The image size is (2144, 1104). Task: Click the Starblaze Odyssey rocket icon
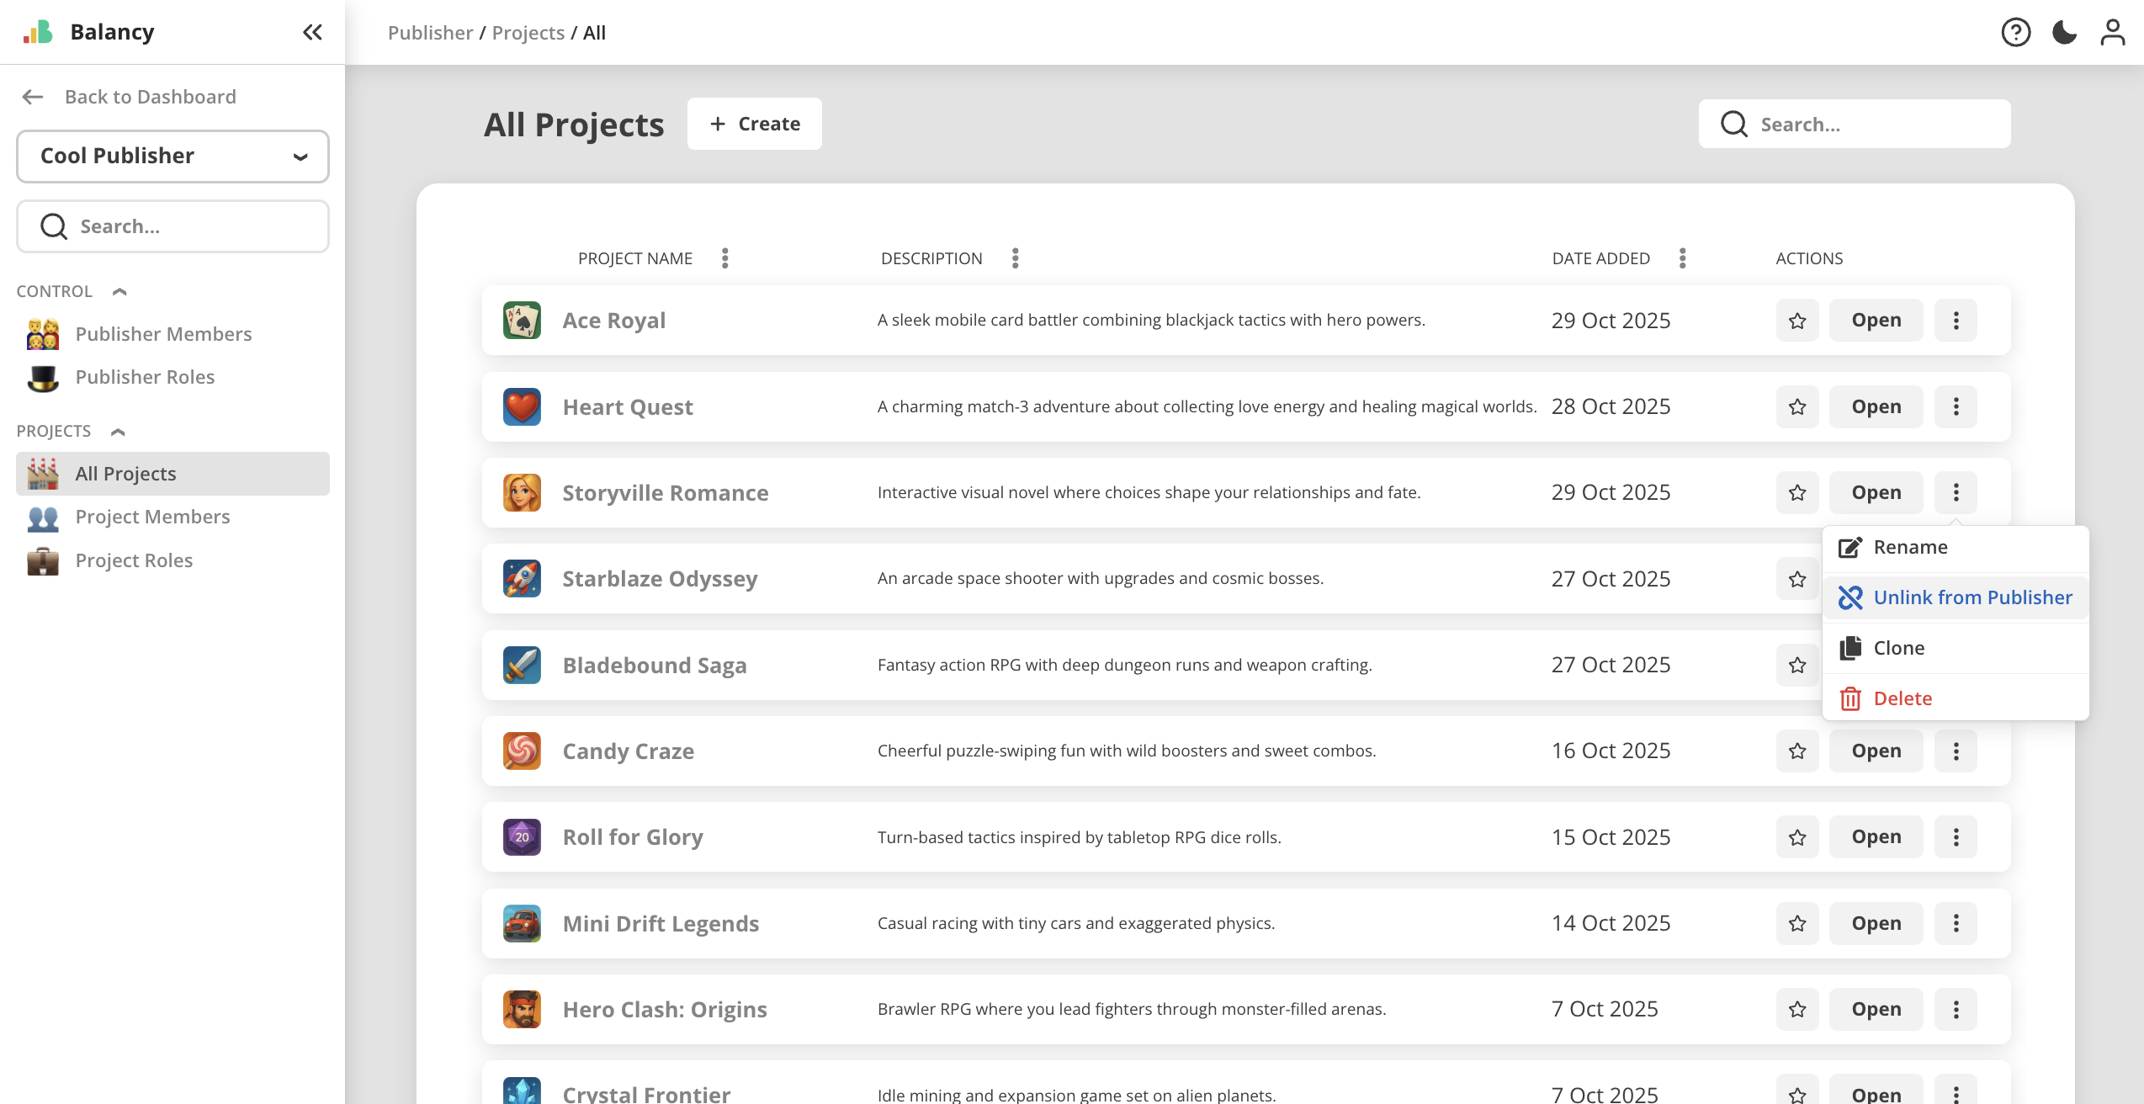click(x=522, y=579)
